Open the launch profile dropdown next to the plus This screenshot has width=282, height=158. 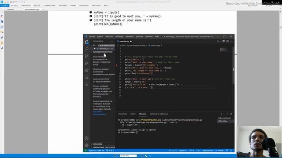[224, 114]
